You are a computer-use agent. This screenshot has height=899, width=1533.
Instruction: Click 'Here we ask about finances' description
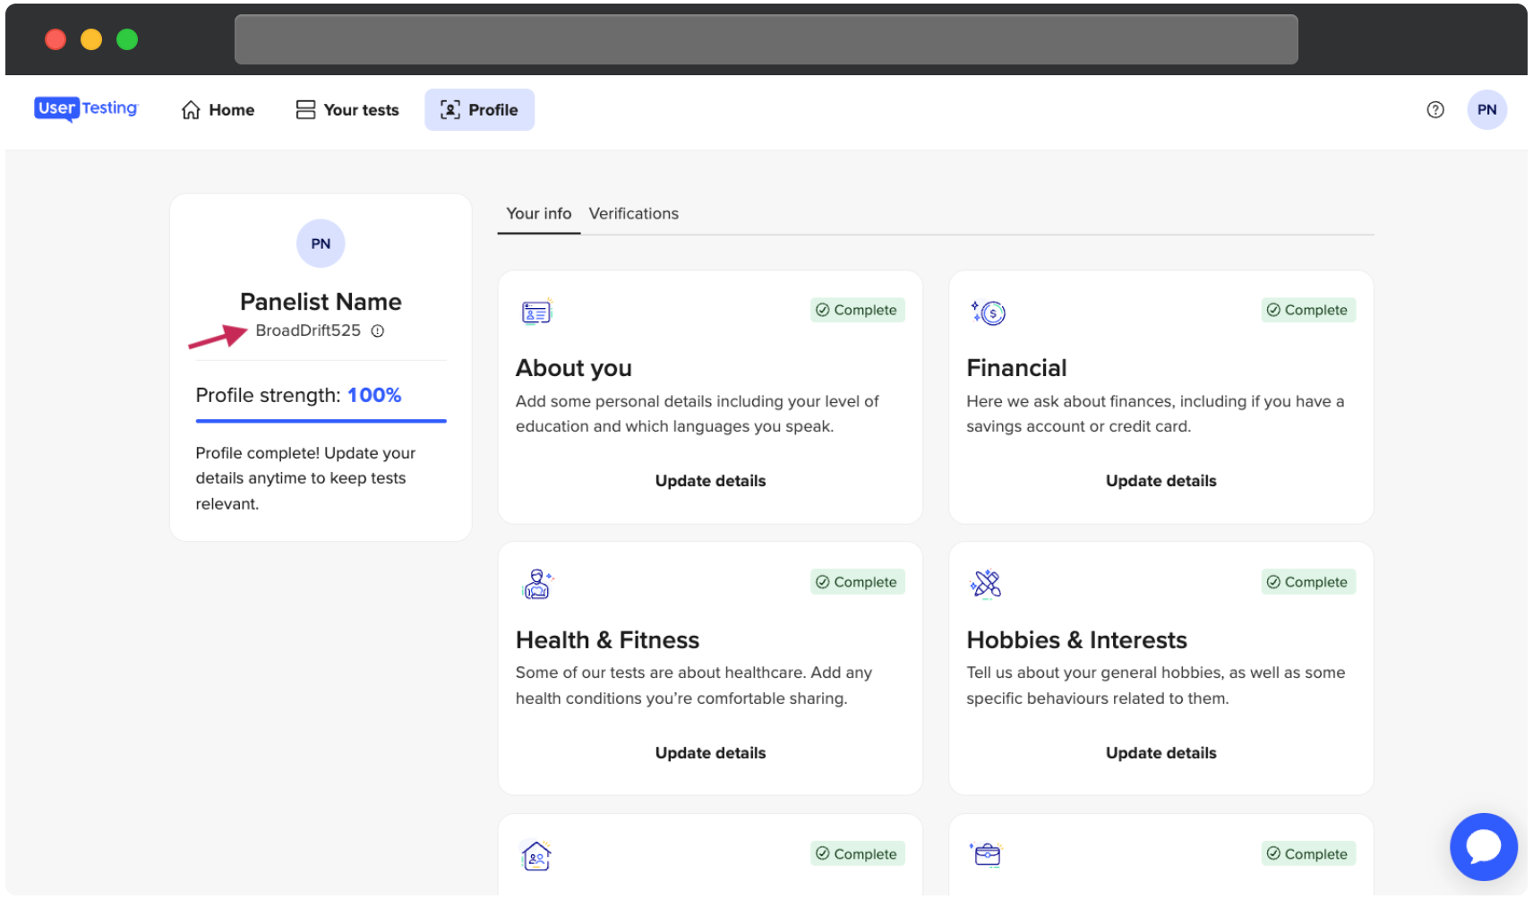pyautogui.click(x=1155, y=414)
